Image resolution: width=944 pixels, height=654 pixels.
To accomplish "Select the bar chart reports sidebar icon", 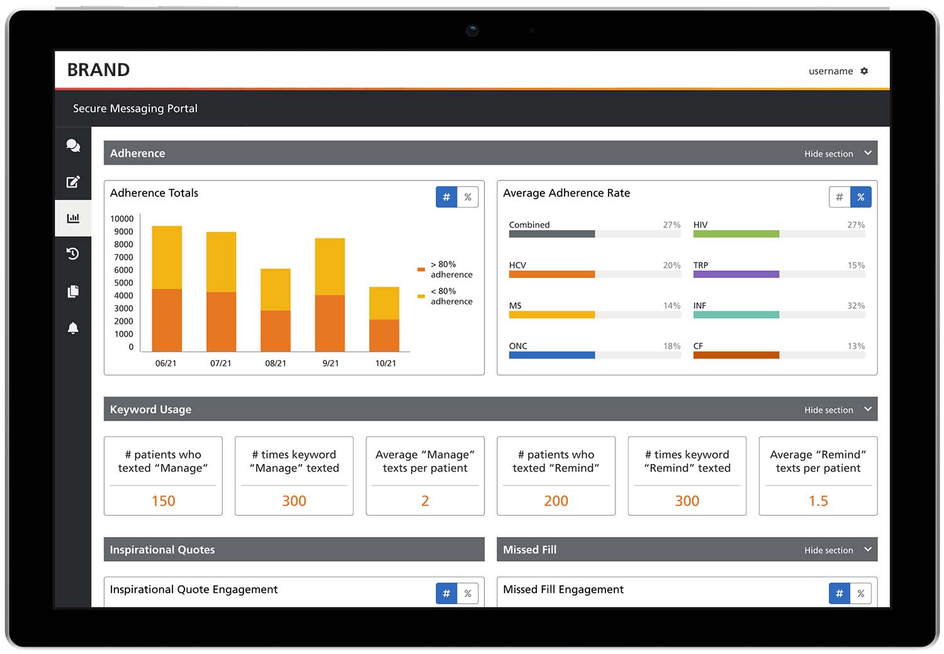I will coord(73,218).
